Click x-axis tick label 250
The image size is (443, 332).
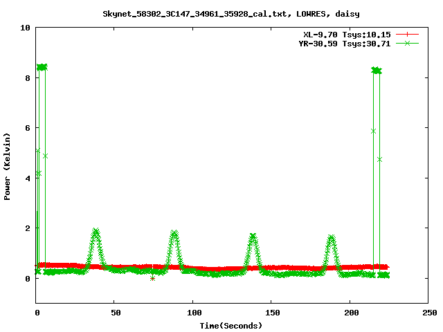[430, 313]
